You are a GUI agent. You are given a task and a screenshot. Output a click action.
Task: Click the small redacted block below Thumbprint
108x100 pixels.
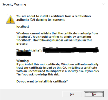[24, 54]
